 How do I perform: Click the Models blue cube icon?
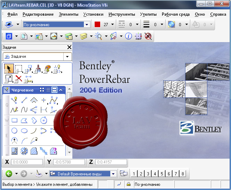(x=9, y=36)
